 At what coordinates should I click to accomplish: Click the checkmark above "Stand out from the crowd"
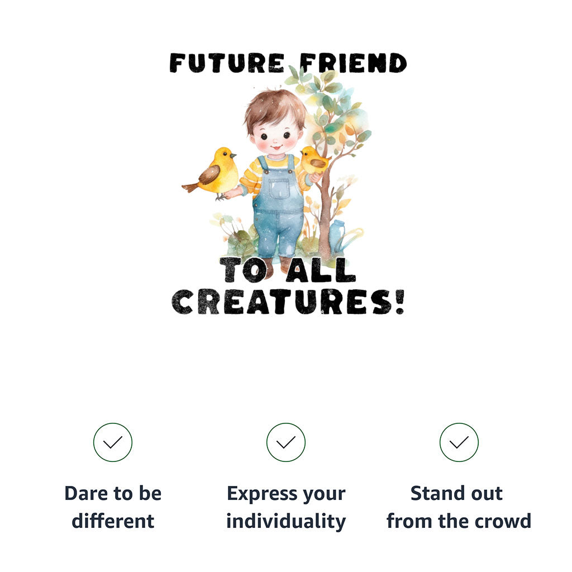[459, 442]
